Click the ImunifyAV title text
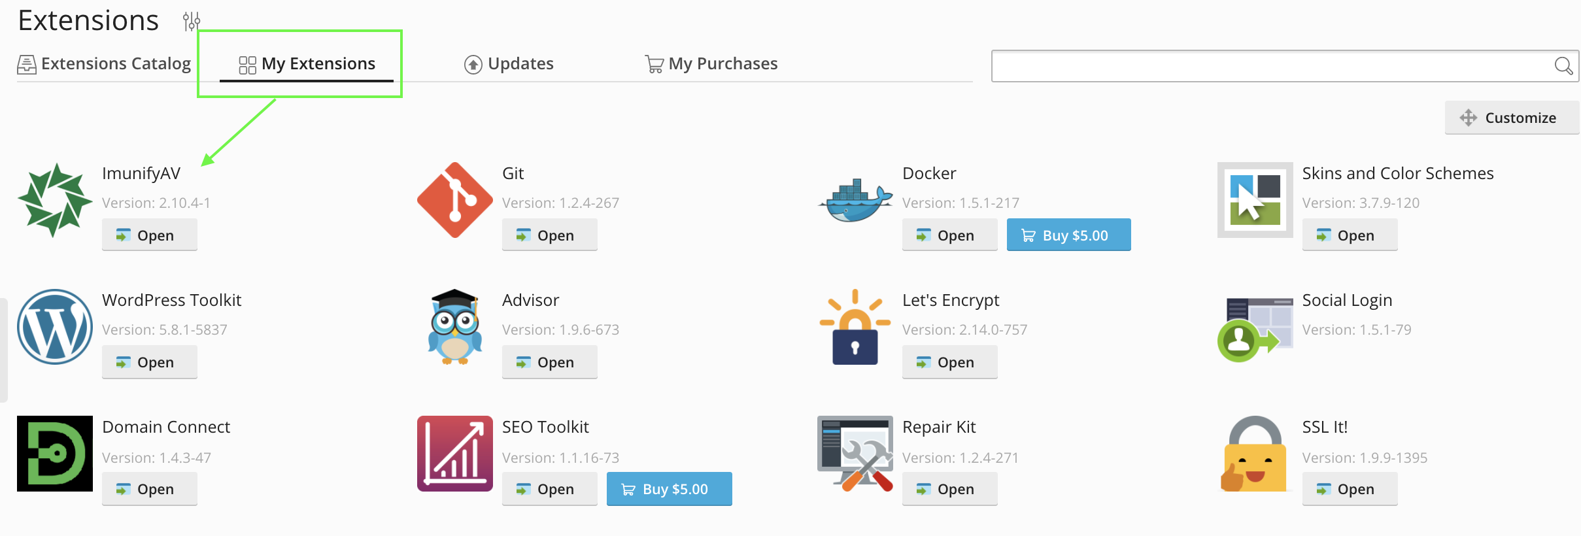Viewport: 1581px width, 536px height. (x=141, y=173)
